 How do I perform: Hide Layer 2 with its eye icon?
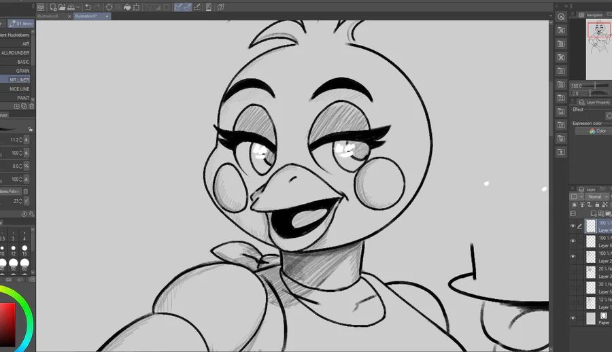click(x=573, y=257)
